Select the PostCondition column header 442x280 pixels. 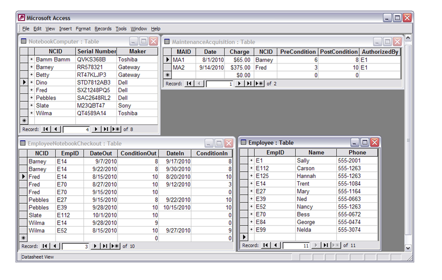coord(339,52)
